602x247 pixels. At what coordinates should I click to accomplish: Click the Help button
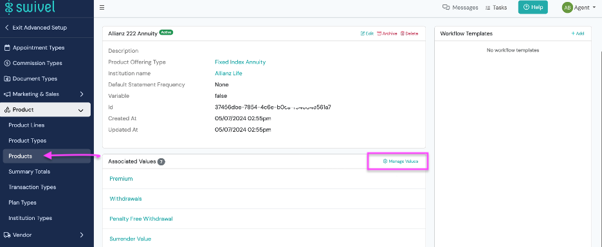533,7
